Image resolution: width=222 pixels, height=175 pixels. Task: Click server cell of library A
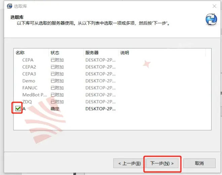tap(101, 109)
